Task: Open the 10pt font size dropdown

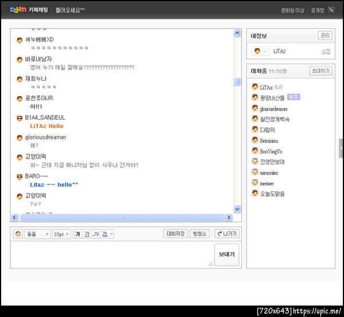Action: coord(61,234)
